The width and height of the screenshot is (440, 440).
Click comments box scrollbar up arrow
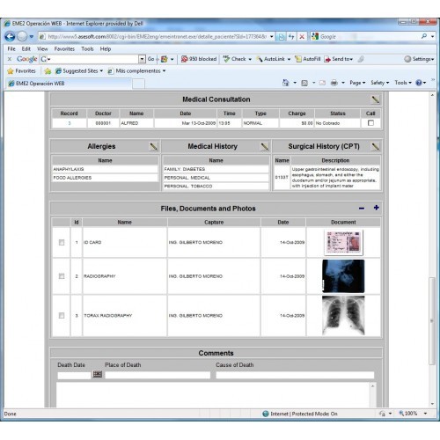click(x=372, y=385)
